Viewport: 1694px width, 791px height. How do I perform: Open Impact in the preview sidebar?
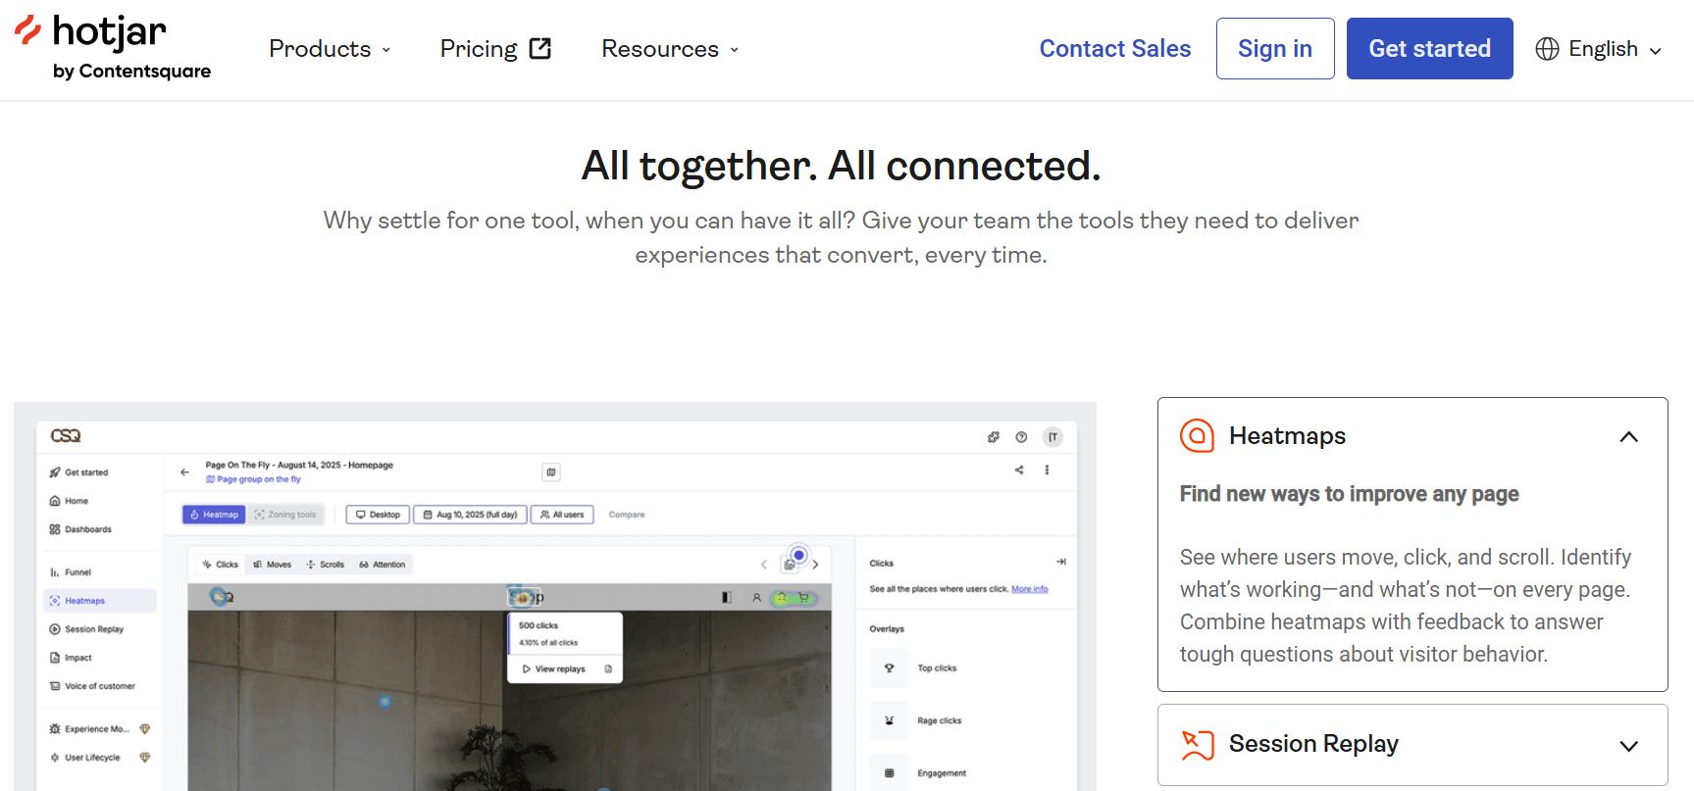71,658
